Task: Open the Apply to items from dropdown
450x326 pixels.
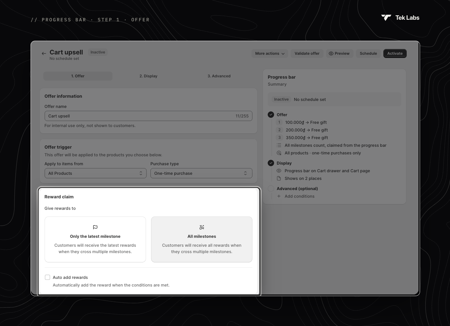Action: (96, 173)
